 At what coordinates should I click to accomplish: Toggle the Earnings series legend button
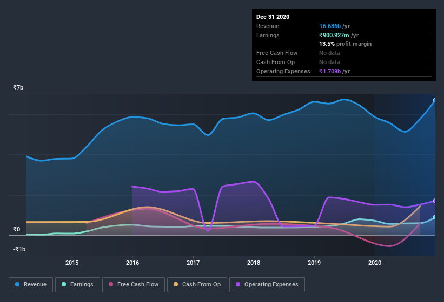click(x=77, y=285)
